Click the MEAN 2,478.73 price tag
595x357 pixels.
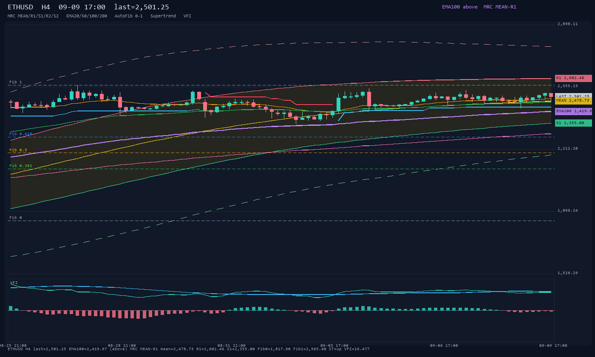[573, 101]
